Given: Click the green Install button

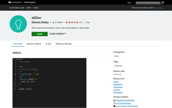Looking at the screenshot, I should click(40, 34).
